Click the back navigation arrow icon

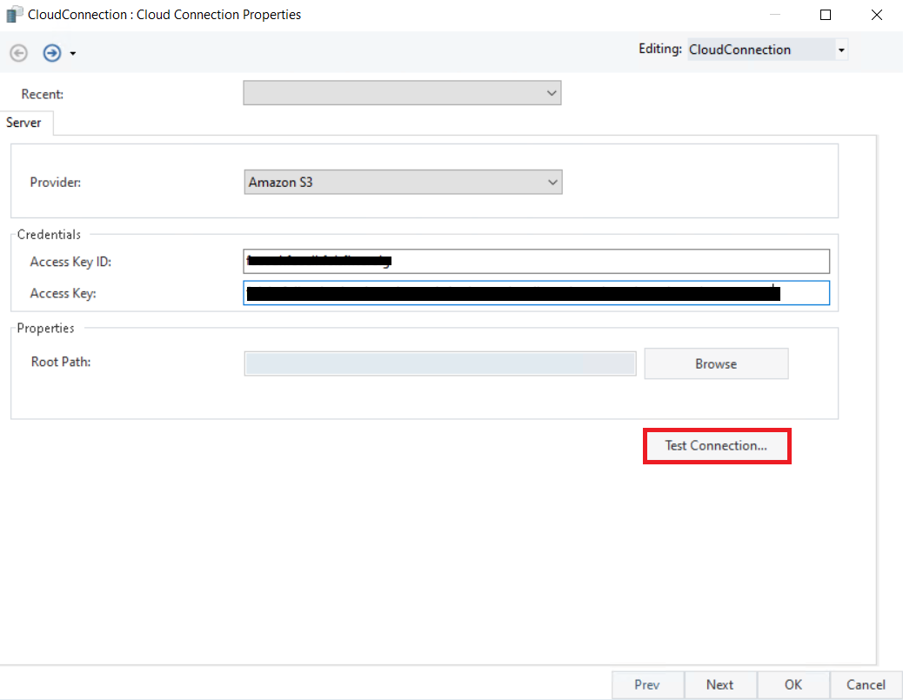(x=18, y=53)
